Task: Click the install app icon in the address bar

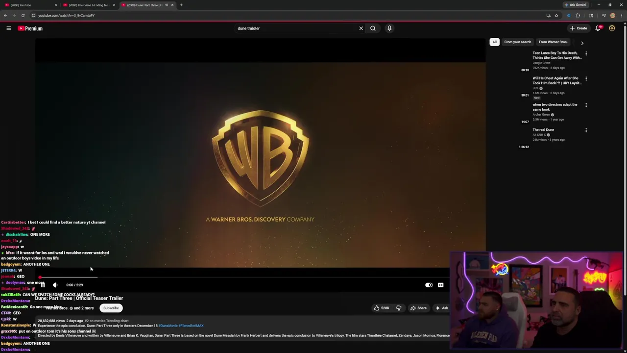Action: pos(548,15)
